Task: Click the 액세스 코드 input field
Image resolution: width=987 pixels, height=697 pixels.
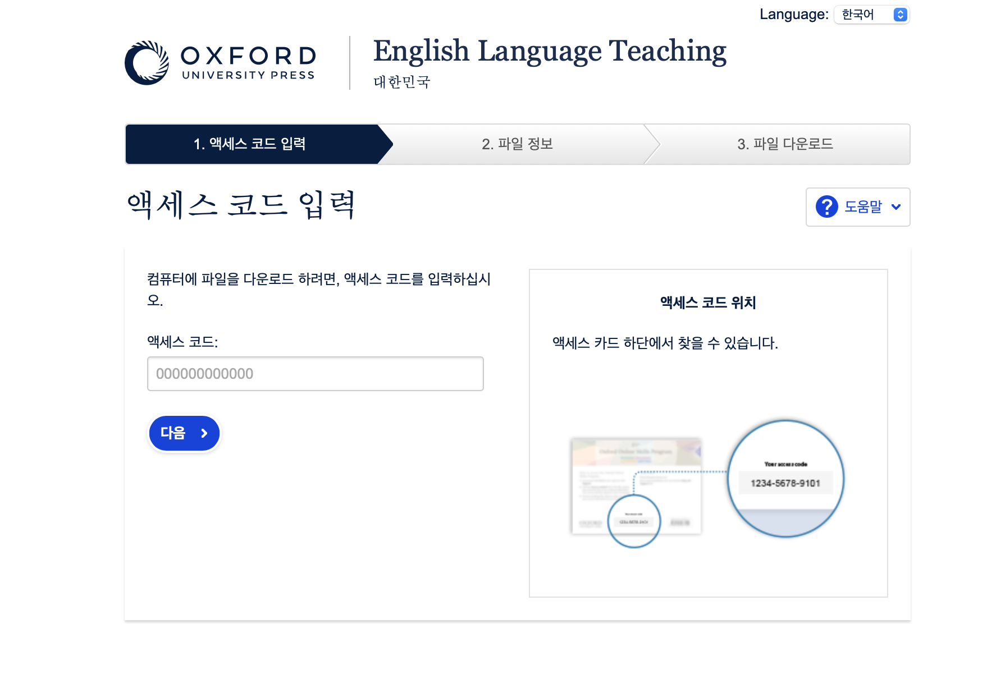Action: 315,373
